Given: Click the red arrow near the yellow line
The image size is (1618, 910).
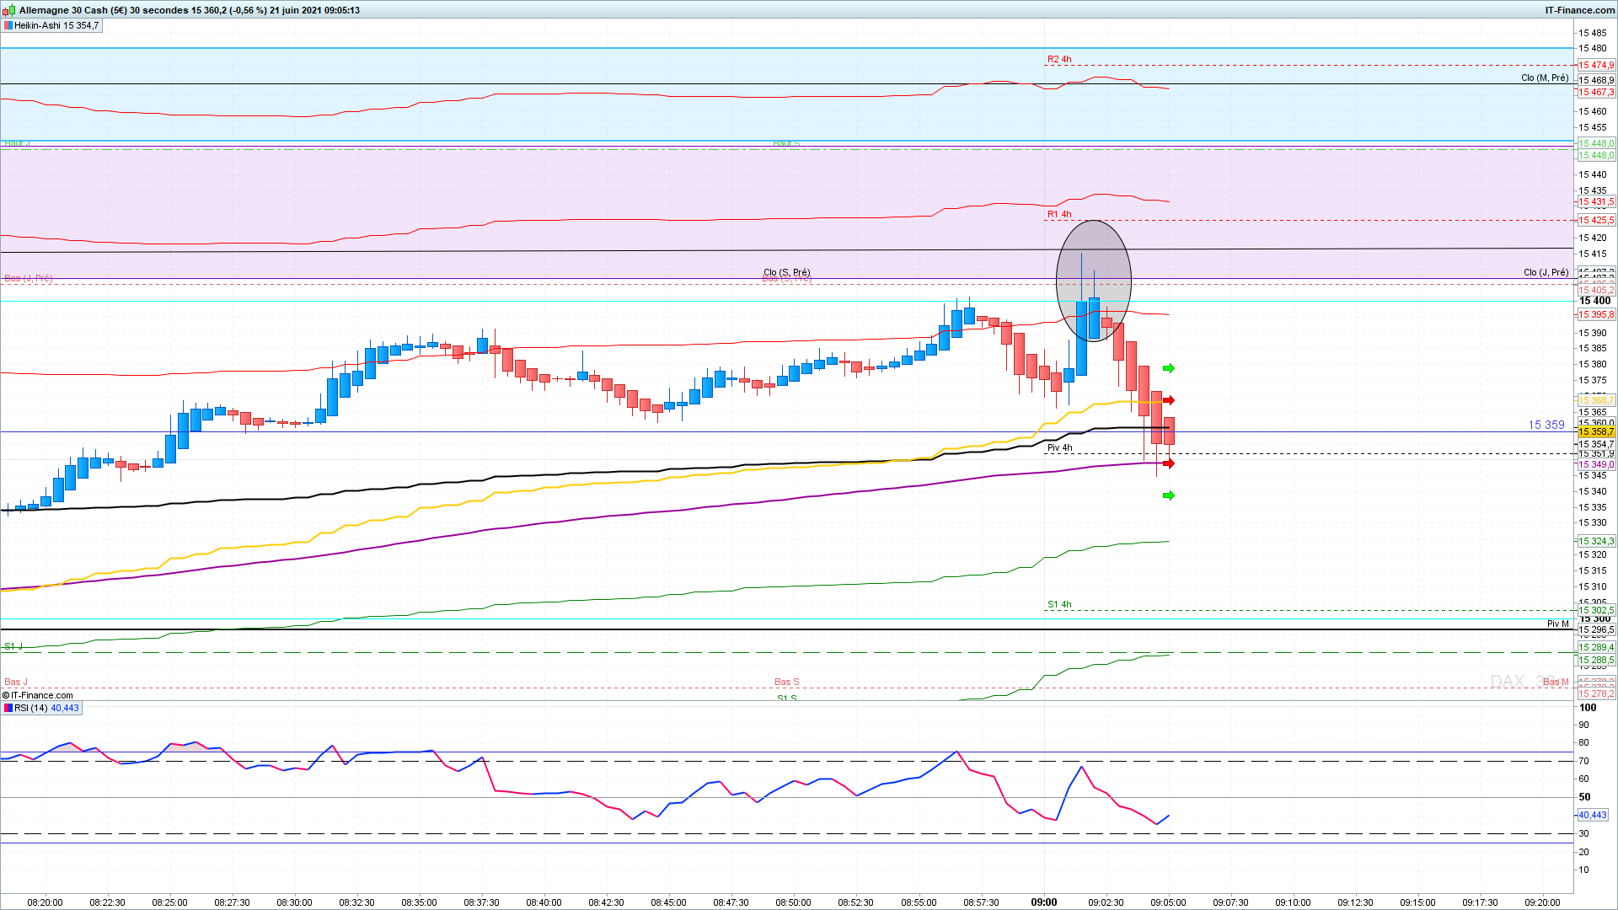Looking at the screenshot, I should point(1169,400).
